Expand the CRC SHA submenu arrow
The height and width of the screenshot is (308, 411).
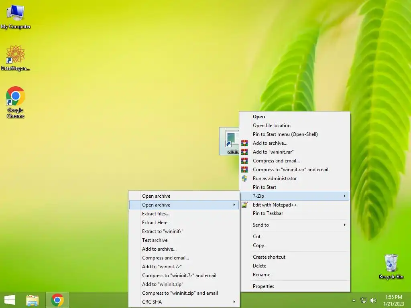234,302
